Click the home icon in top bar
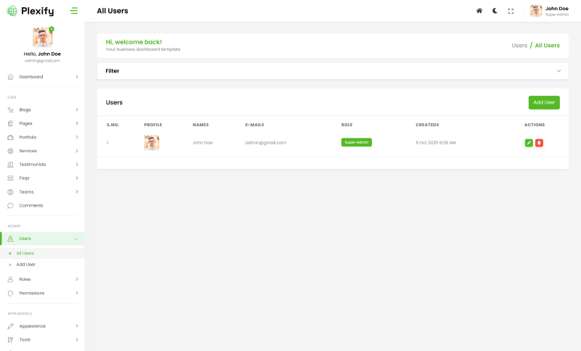Viewport: 581px width, 351px height. click(479, 11)
